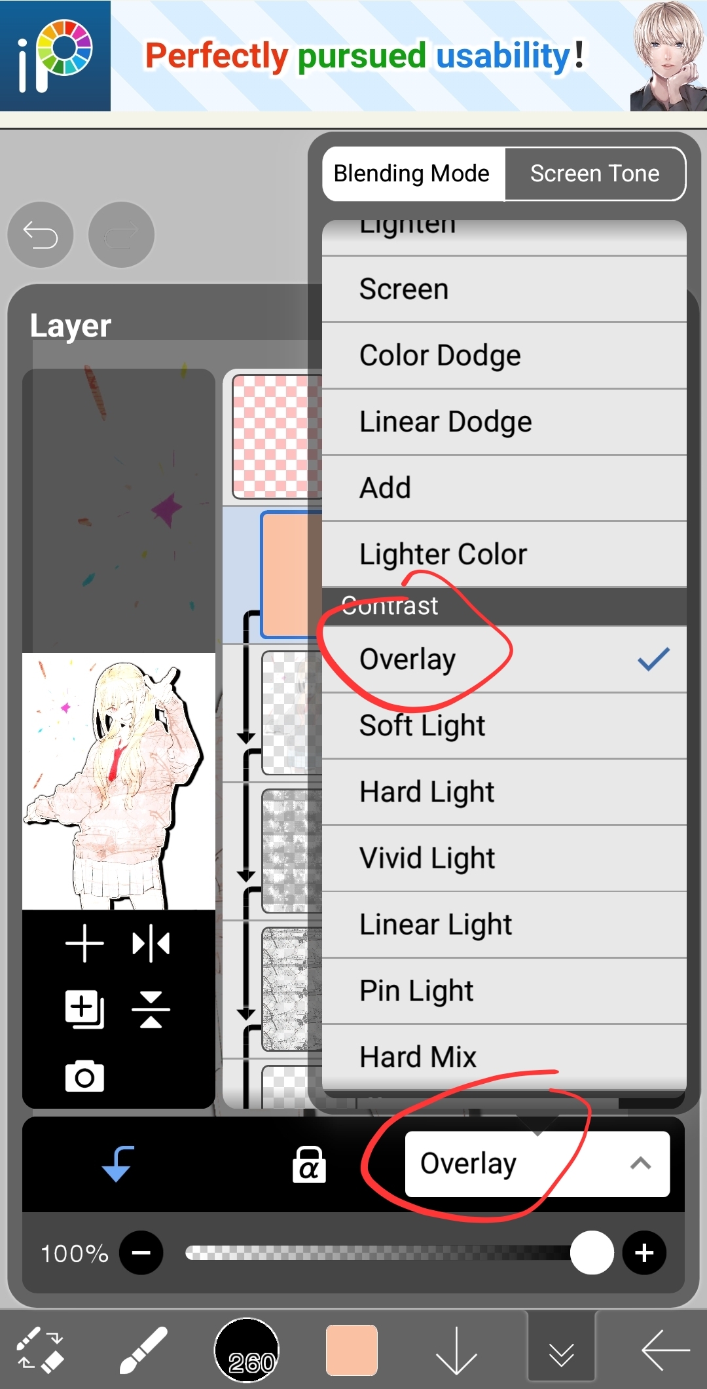Tap the add new layer plus icon
Image resolution: width=707 pixels, height=1389 pixels.
point(84,944)
